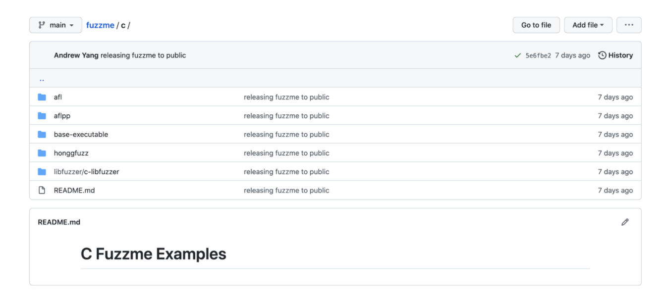Click the 7 days ago timestamp beside commit hash
668x302 pixels.
point(572,55)
